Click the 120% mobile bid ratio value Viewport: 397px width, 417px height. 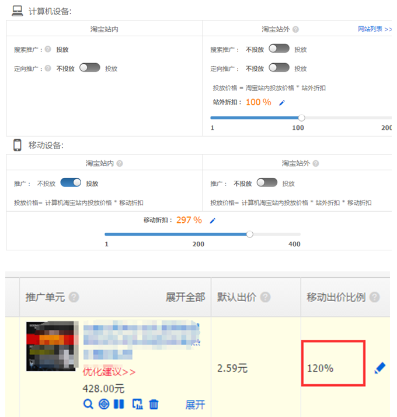pos(320,368)
